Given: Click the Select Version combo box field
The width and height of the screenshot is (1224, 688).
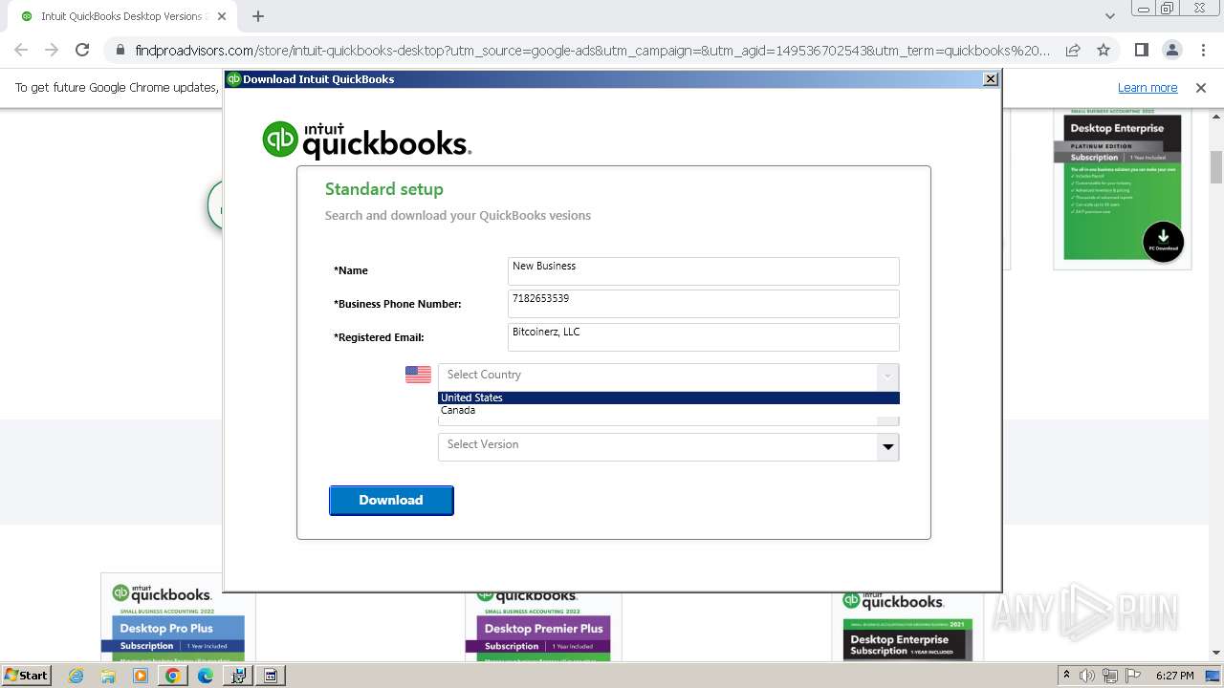Looking at the screenshot, I should [668, 446].
